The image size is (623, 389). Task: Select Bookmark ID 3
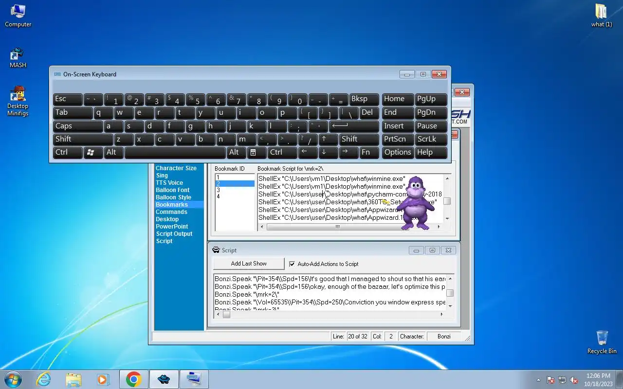click(235, 190)
